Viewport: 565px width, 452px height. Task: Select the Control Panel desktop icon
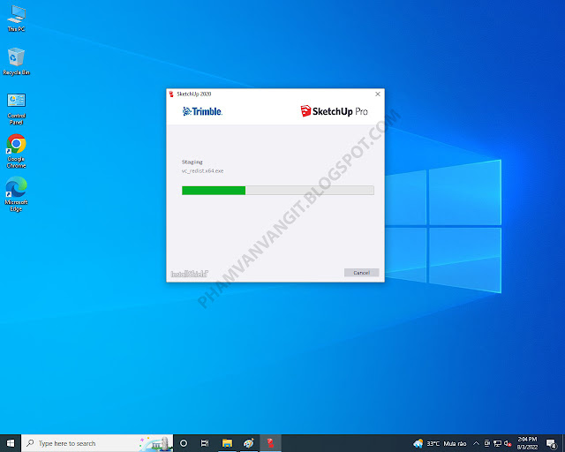pos(16,109)
